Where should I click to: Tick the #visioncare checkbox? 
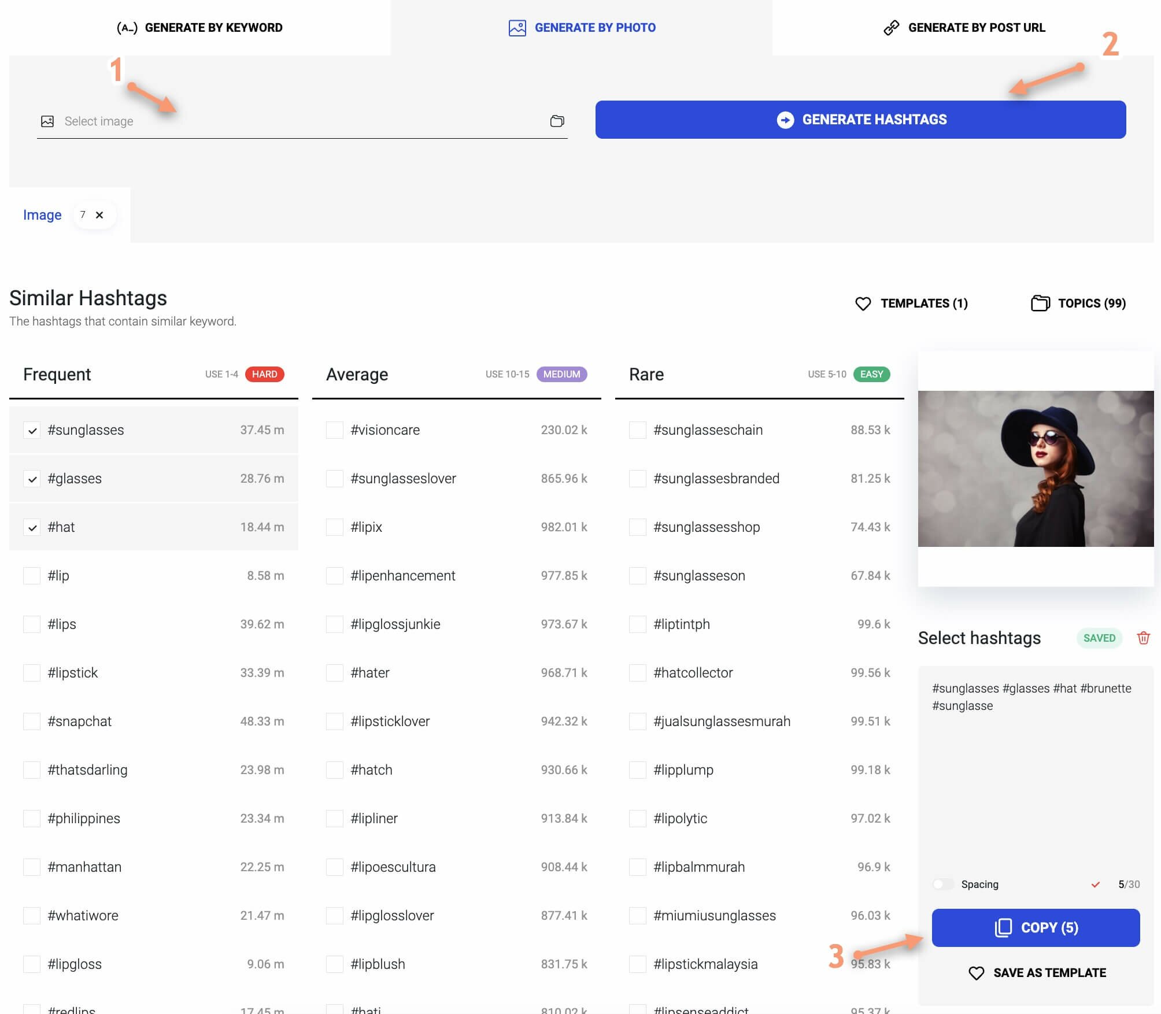tap(335, 430)
